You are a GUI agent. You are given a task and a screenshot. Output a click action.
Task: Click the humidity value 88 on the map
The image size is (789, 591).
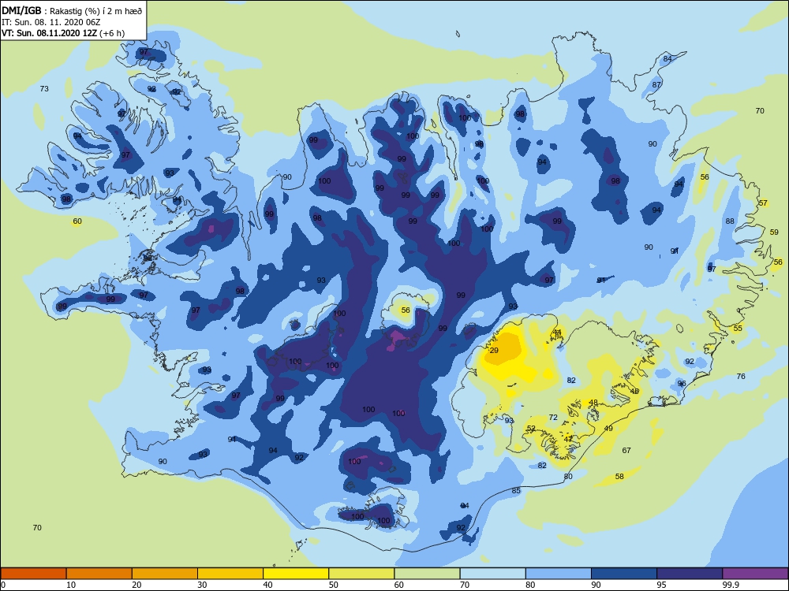click(x=730, y=221)
